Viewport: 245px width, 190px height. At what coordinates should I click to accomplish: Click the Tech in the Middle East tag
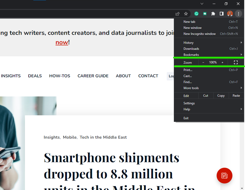(103, 137)
